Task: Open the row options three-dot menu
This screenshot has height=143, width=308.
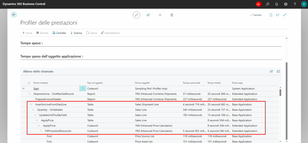Action: point(83,89)
